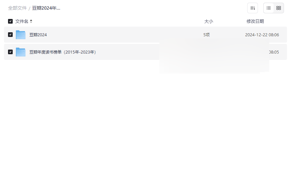Screen dimensions: 292x171
Task: Open 豆瓣年度读书榜单（2015年-2023年）folder name
Action: [62, 52]
